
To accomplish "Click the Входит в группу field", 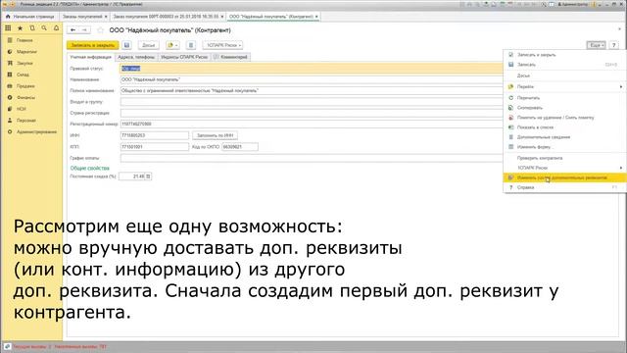I will (312, 102).
